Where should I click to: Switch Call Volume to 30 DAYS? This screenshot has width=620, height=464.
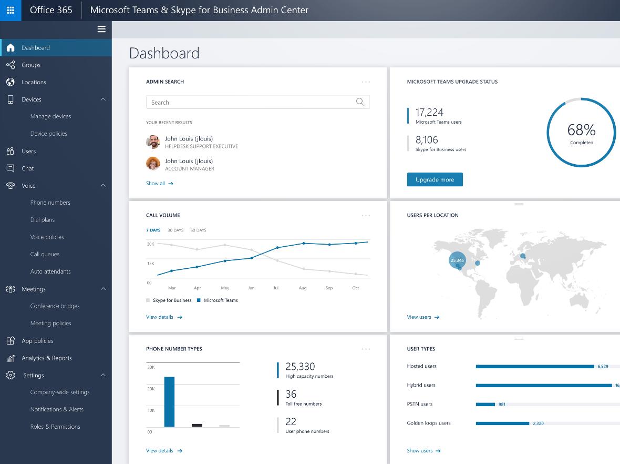click(x=175, y=230)
